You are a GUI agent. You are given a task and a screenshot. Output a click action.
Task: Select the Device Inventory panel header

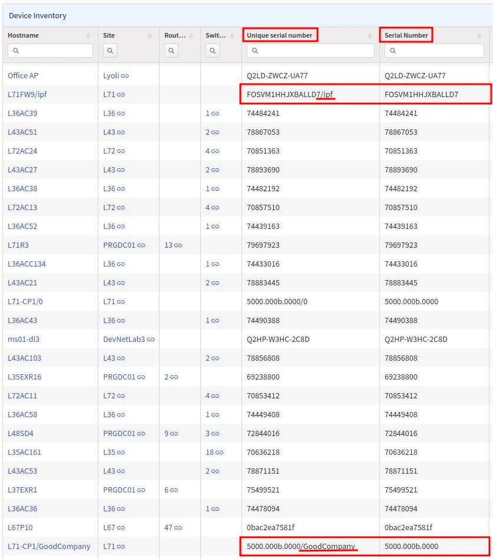pos(38,16)
